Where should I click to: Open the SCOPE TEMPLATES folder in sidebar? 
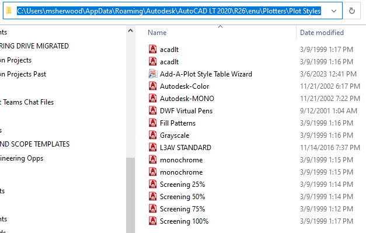(x=34, y=144)
